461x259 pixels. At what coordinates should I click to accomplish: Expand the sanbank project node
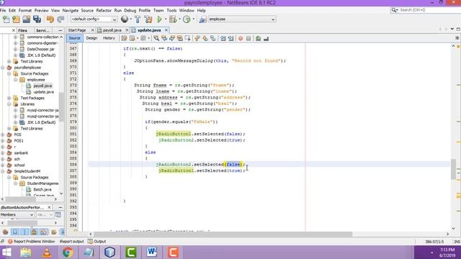[3, 153]
